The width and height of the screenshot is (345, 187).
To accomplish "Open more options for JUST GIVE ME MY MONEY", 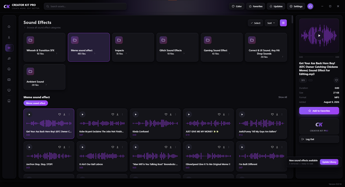I will (x=229, y=115).
